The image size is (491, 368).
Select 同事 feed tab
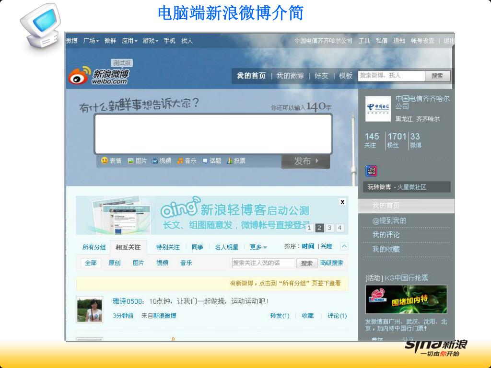(197, 247)
